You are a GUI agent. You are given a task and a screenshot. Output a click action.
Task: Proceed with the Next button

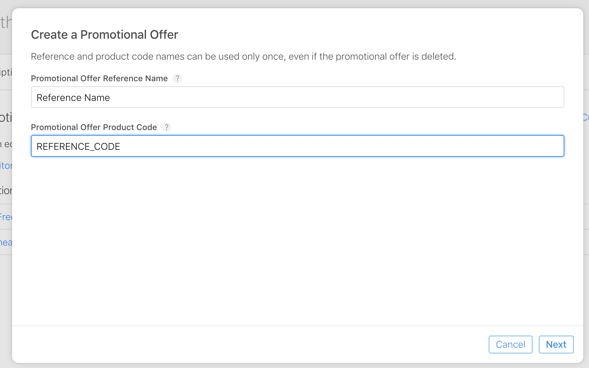click(556, 345)
